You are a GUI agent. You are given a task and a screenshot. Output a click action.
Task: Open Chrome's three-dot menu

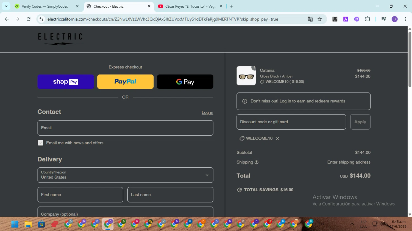(x=405, y=19)
